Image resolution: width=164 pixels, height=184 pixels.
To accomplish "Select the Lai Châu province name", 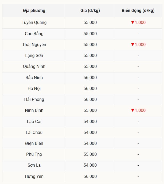I will coord(34,132).
